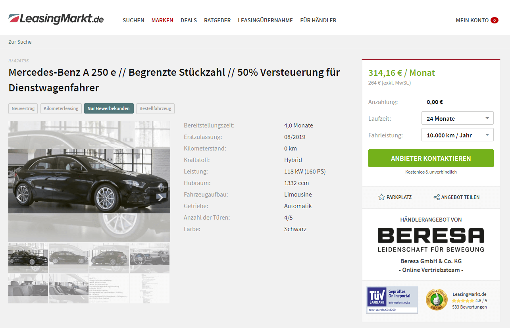Save offer with Parkplatz star icon
Image resolution: width=510 pixels, height=328 pixels.
click(381, 197)
